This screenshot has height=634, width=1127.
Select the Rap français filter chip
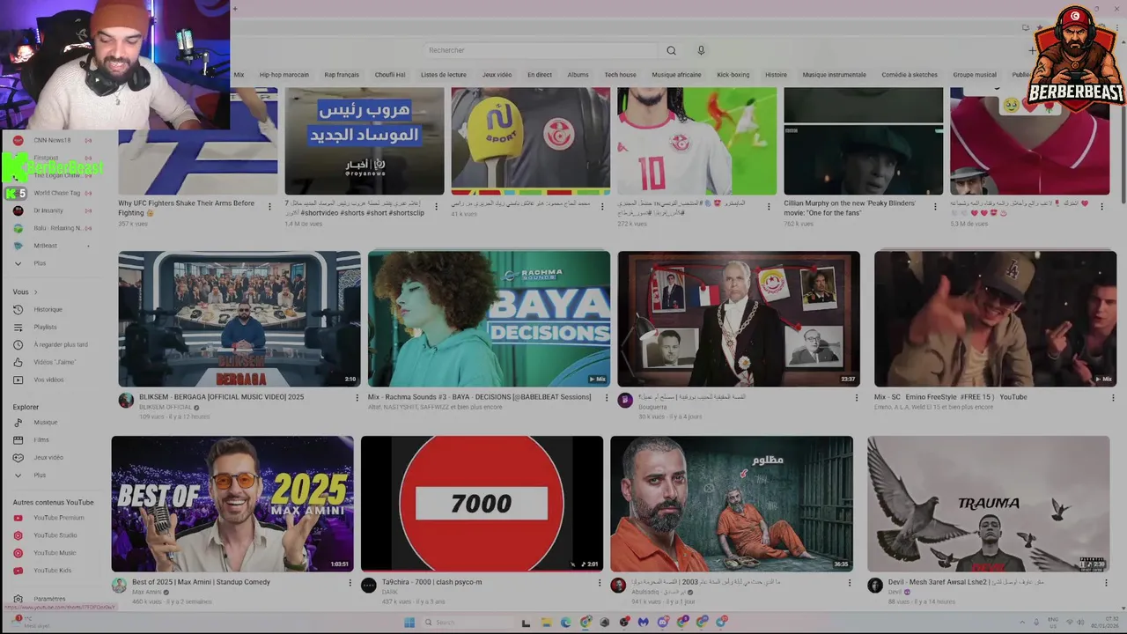[342, 75]
